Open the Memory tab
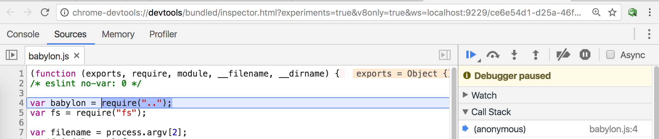The height and width of the screenshot is (139, 659). pos(118,34)
